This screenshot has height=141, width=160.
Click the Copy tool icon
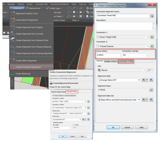tap(88, 12)
